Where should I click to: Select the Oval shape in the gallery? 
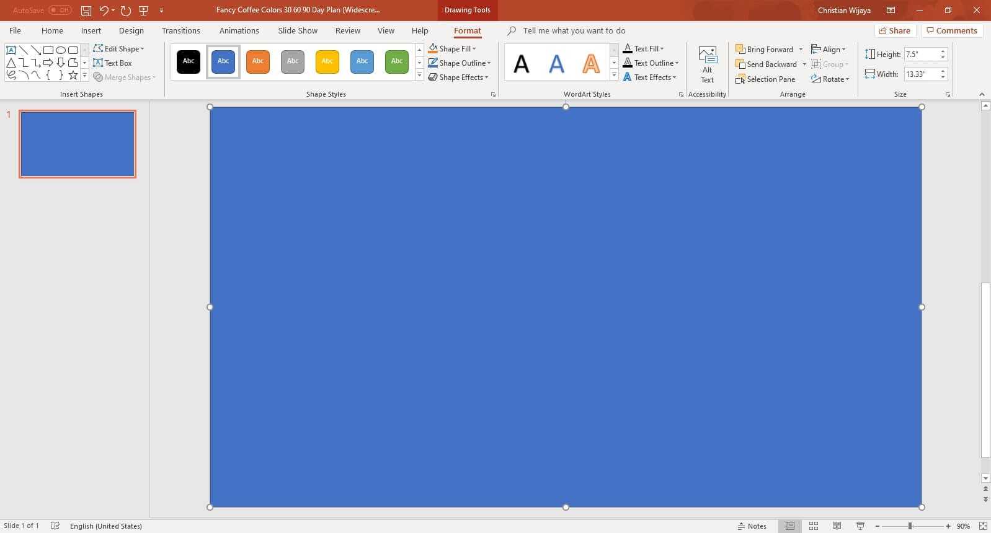tap(61, 50)
